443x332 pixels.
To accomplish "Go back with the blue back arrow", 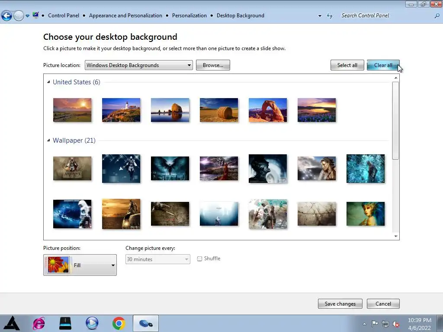I will (x=6, y=16).
